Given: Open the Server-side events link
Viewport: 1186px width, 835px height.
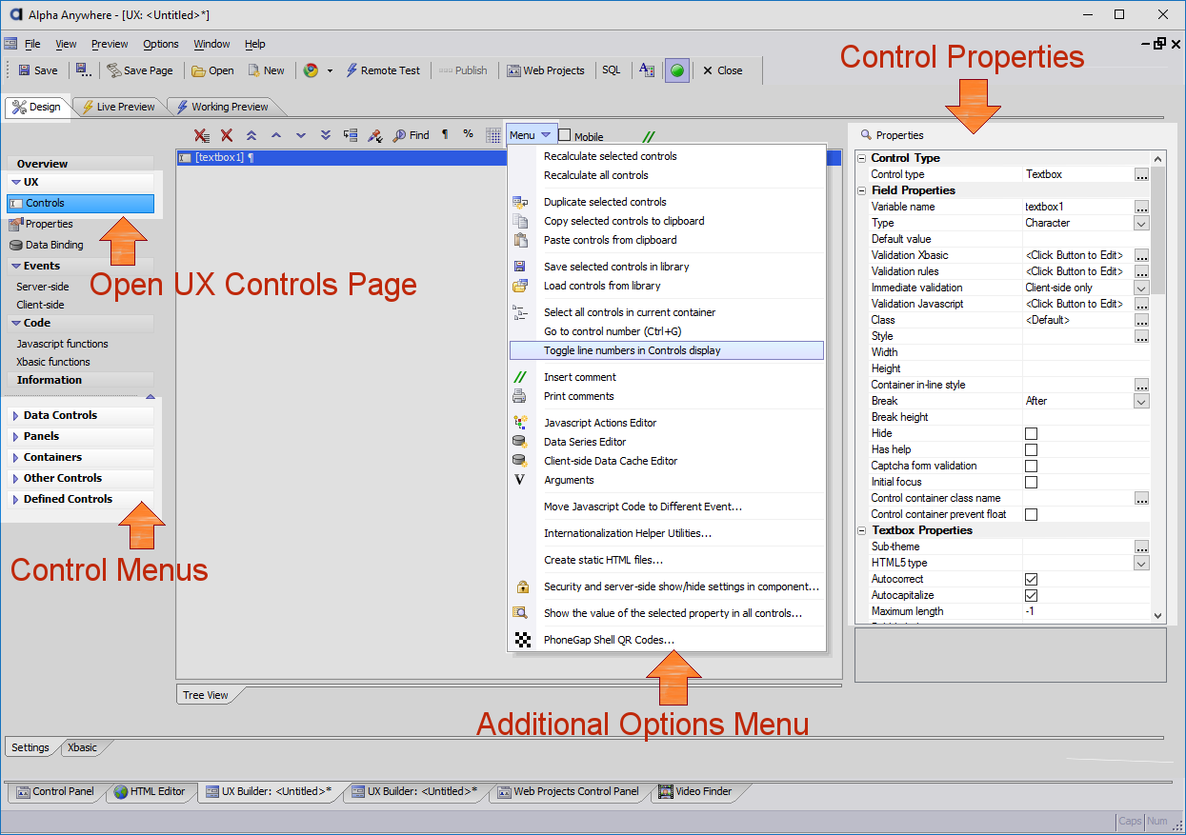Looking at the screenshot, I should tap(43, 287).
